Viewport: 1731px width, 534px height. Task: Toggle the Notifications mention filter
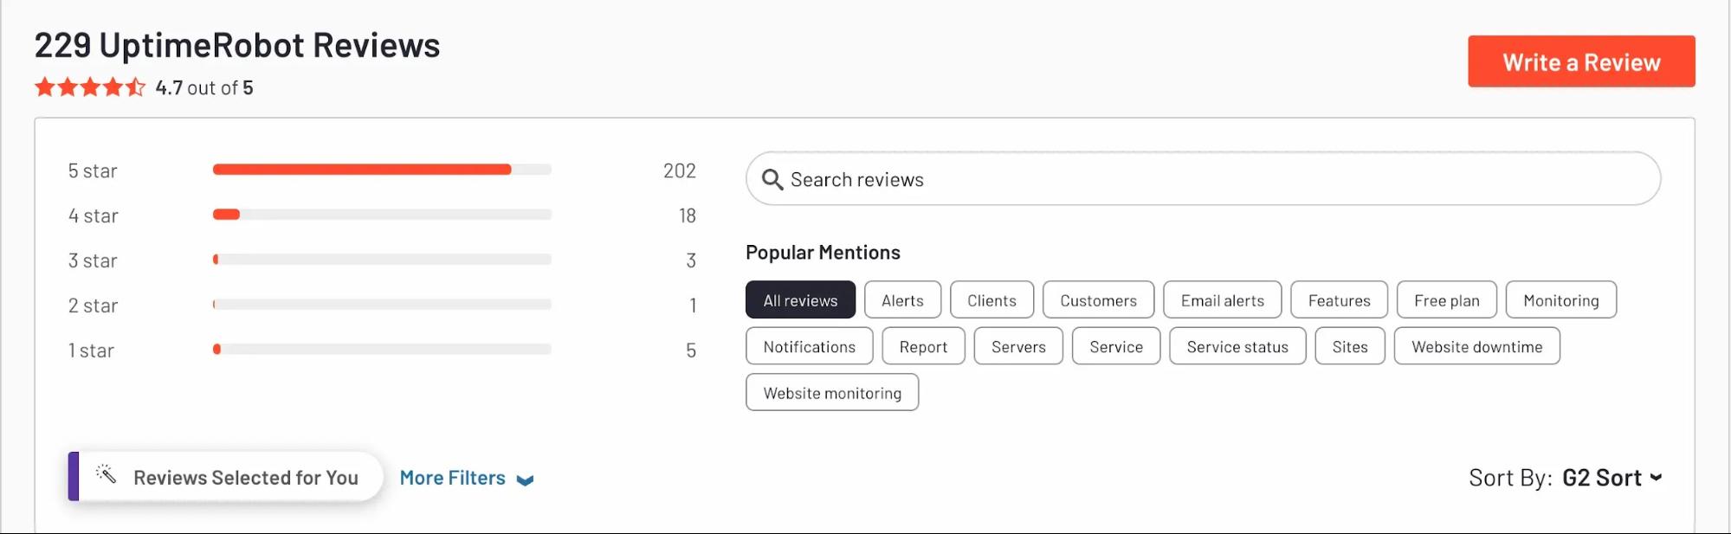click(809, 345)
